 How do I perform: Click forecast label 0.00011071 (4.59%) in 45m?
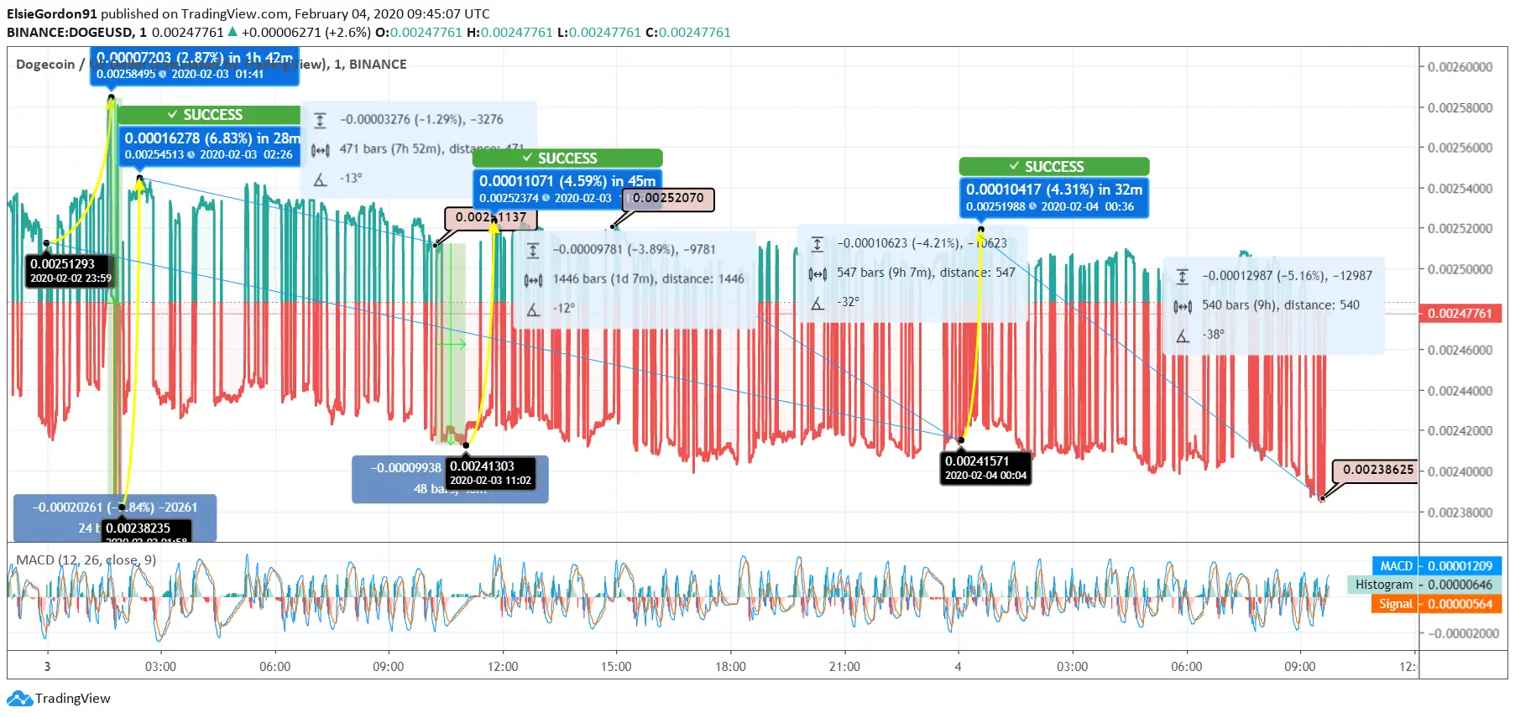click(567, 189)
